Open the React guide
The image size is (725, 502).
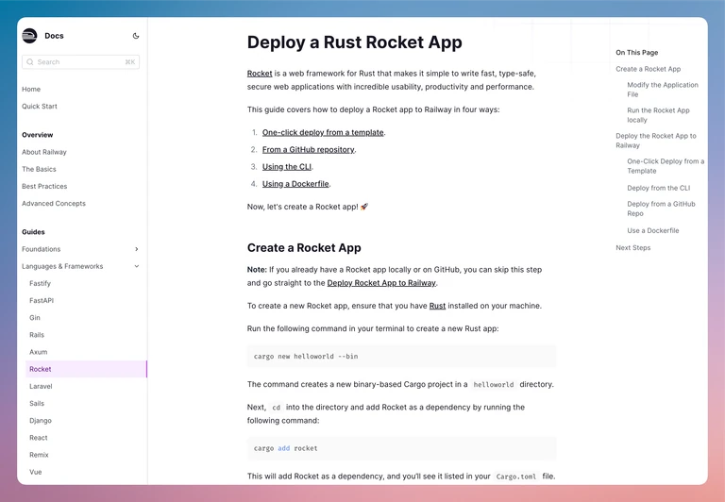39,438
